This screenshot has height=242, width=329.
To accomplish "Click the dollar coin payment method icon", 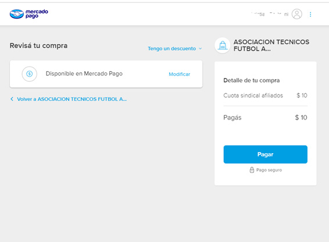I will click(30, 74).
